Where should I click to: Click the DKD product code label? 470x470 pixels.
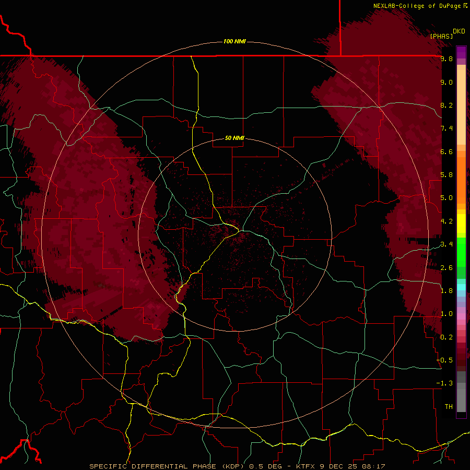click(x=459, y=31)
